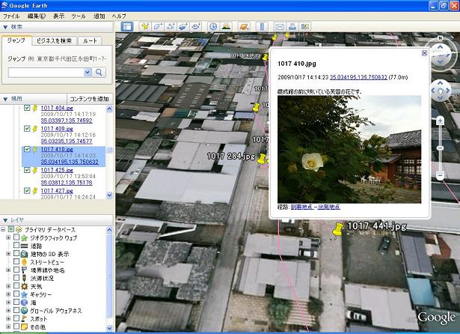Add a polygon from the toolbar
This screenshot has width=460, height=334.
(158, 27)
